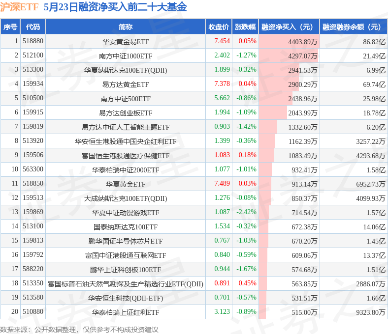Select 富国中证港股通互联网ETF name cell
388x334 pixels.
[x=126, y=255]
